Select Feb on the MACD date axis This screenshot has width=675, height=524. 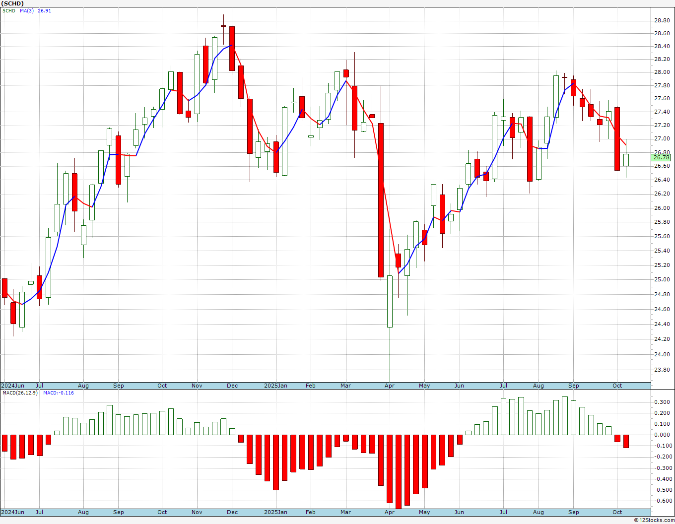point(311,512)
